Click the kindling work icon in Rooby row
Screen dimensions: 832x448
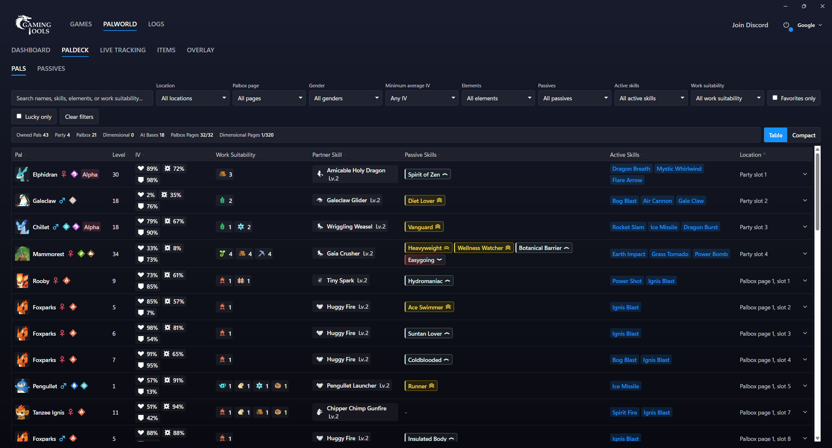tap(223, 281)
